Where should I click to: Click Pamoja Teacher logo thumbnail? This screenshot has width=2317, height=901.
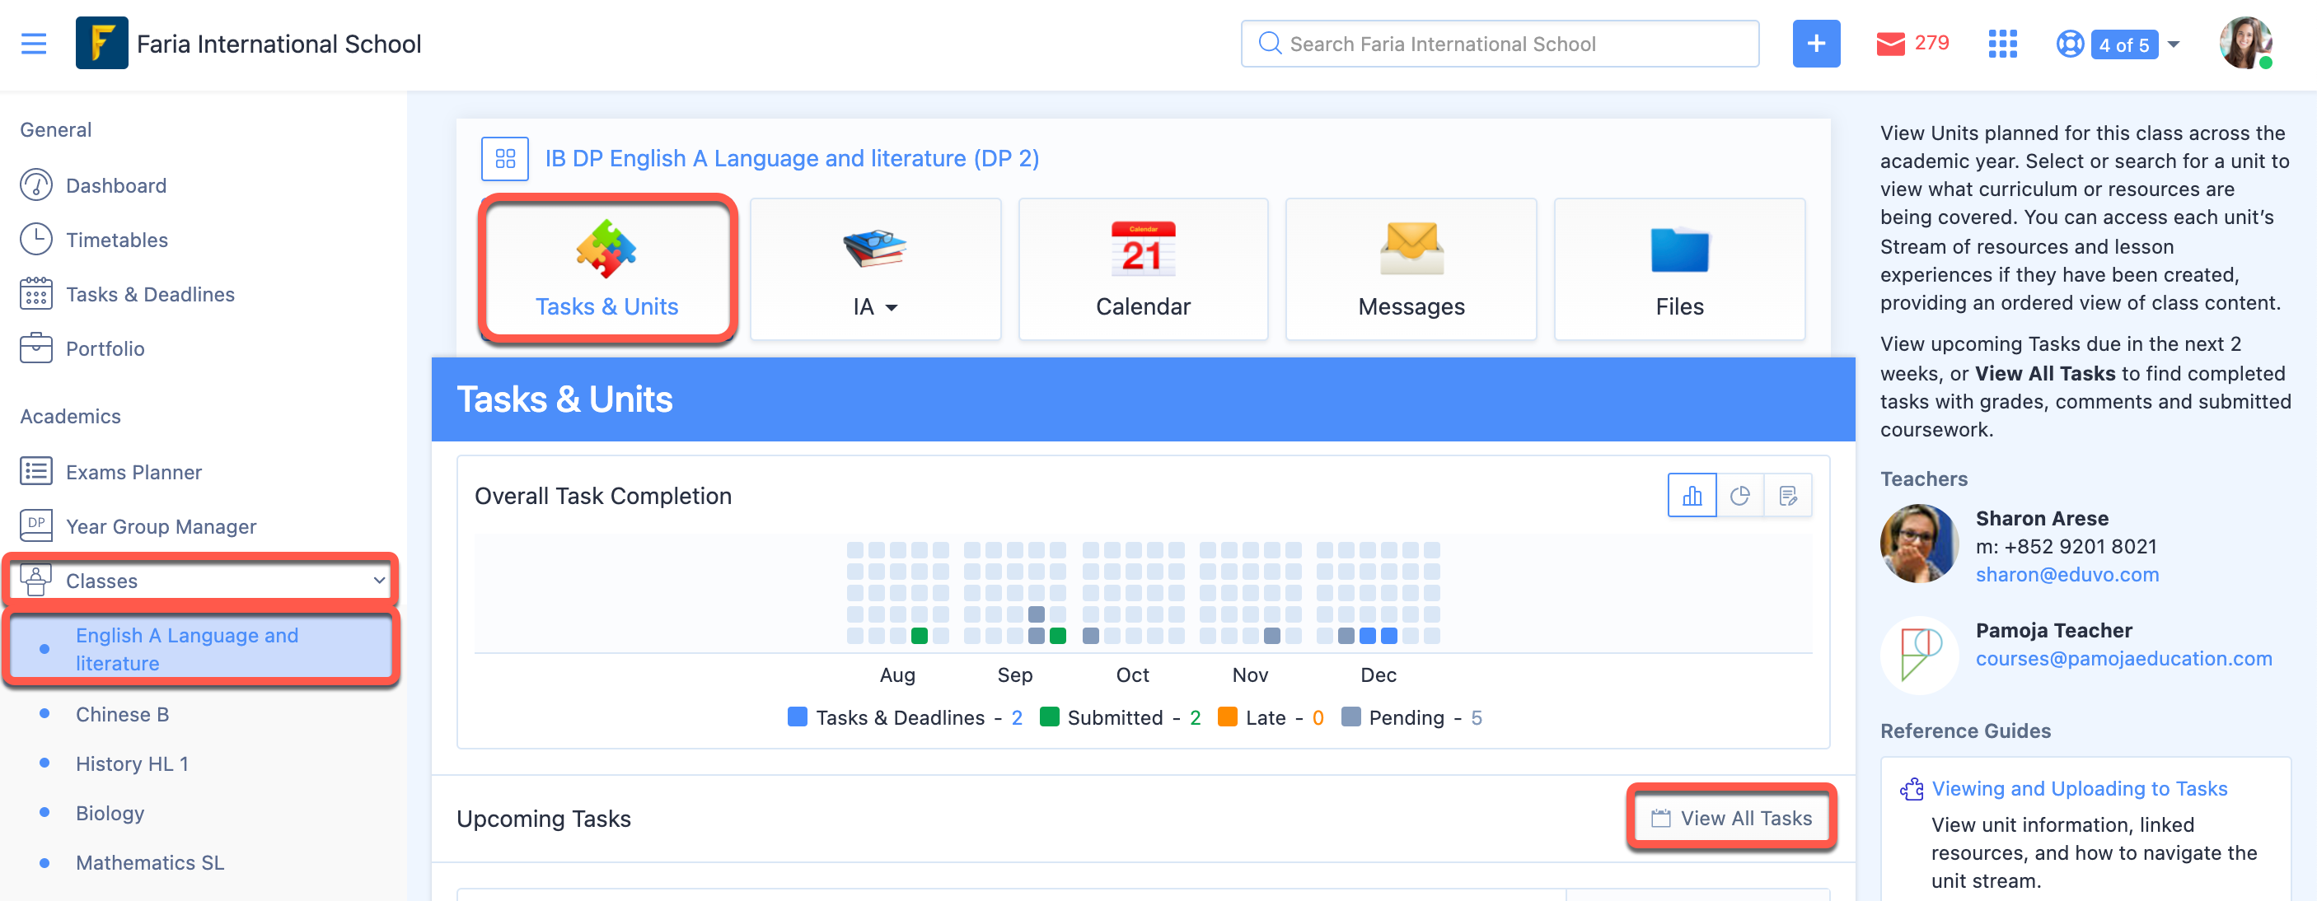point(1918,655)
